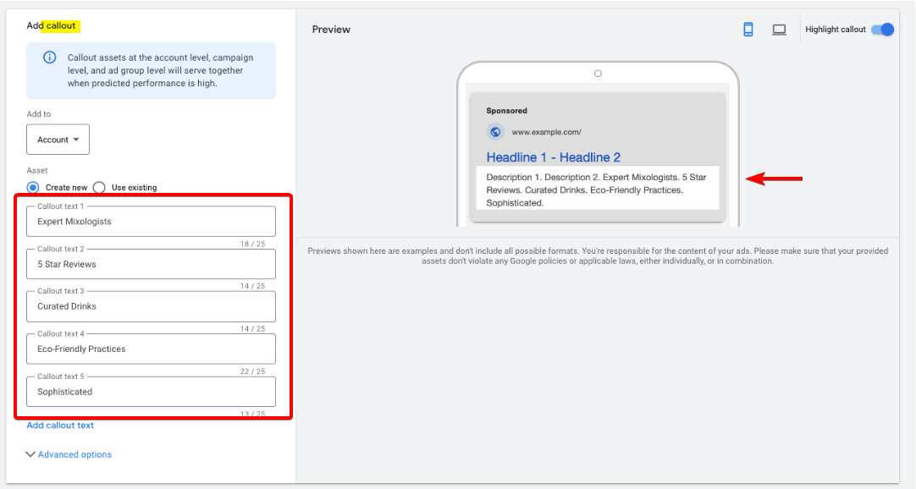This screenshot has width=916, height=489.
Task: Click the highlighted description text in preview
Action: point(597,190)
